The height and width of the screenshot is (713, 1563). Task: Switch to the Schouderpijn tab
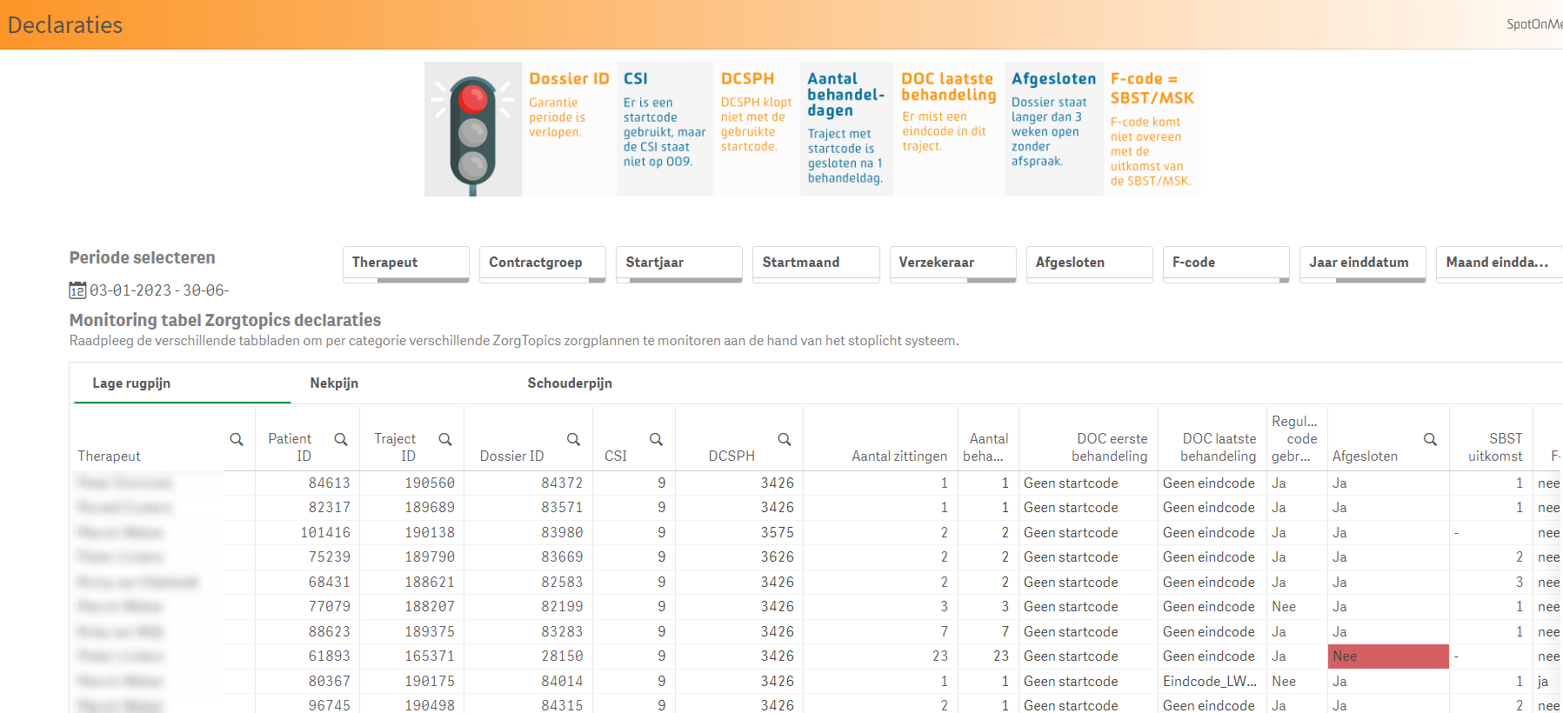(570, 383)
